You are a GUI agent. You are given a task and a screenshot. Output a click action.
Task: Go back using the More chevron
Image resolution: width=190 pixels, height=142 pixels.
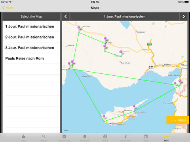click(x=8, y=8)
